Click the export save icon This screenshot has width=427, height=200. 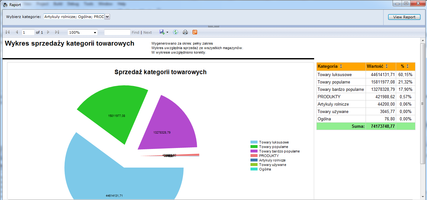162,32
